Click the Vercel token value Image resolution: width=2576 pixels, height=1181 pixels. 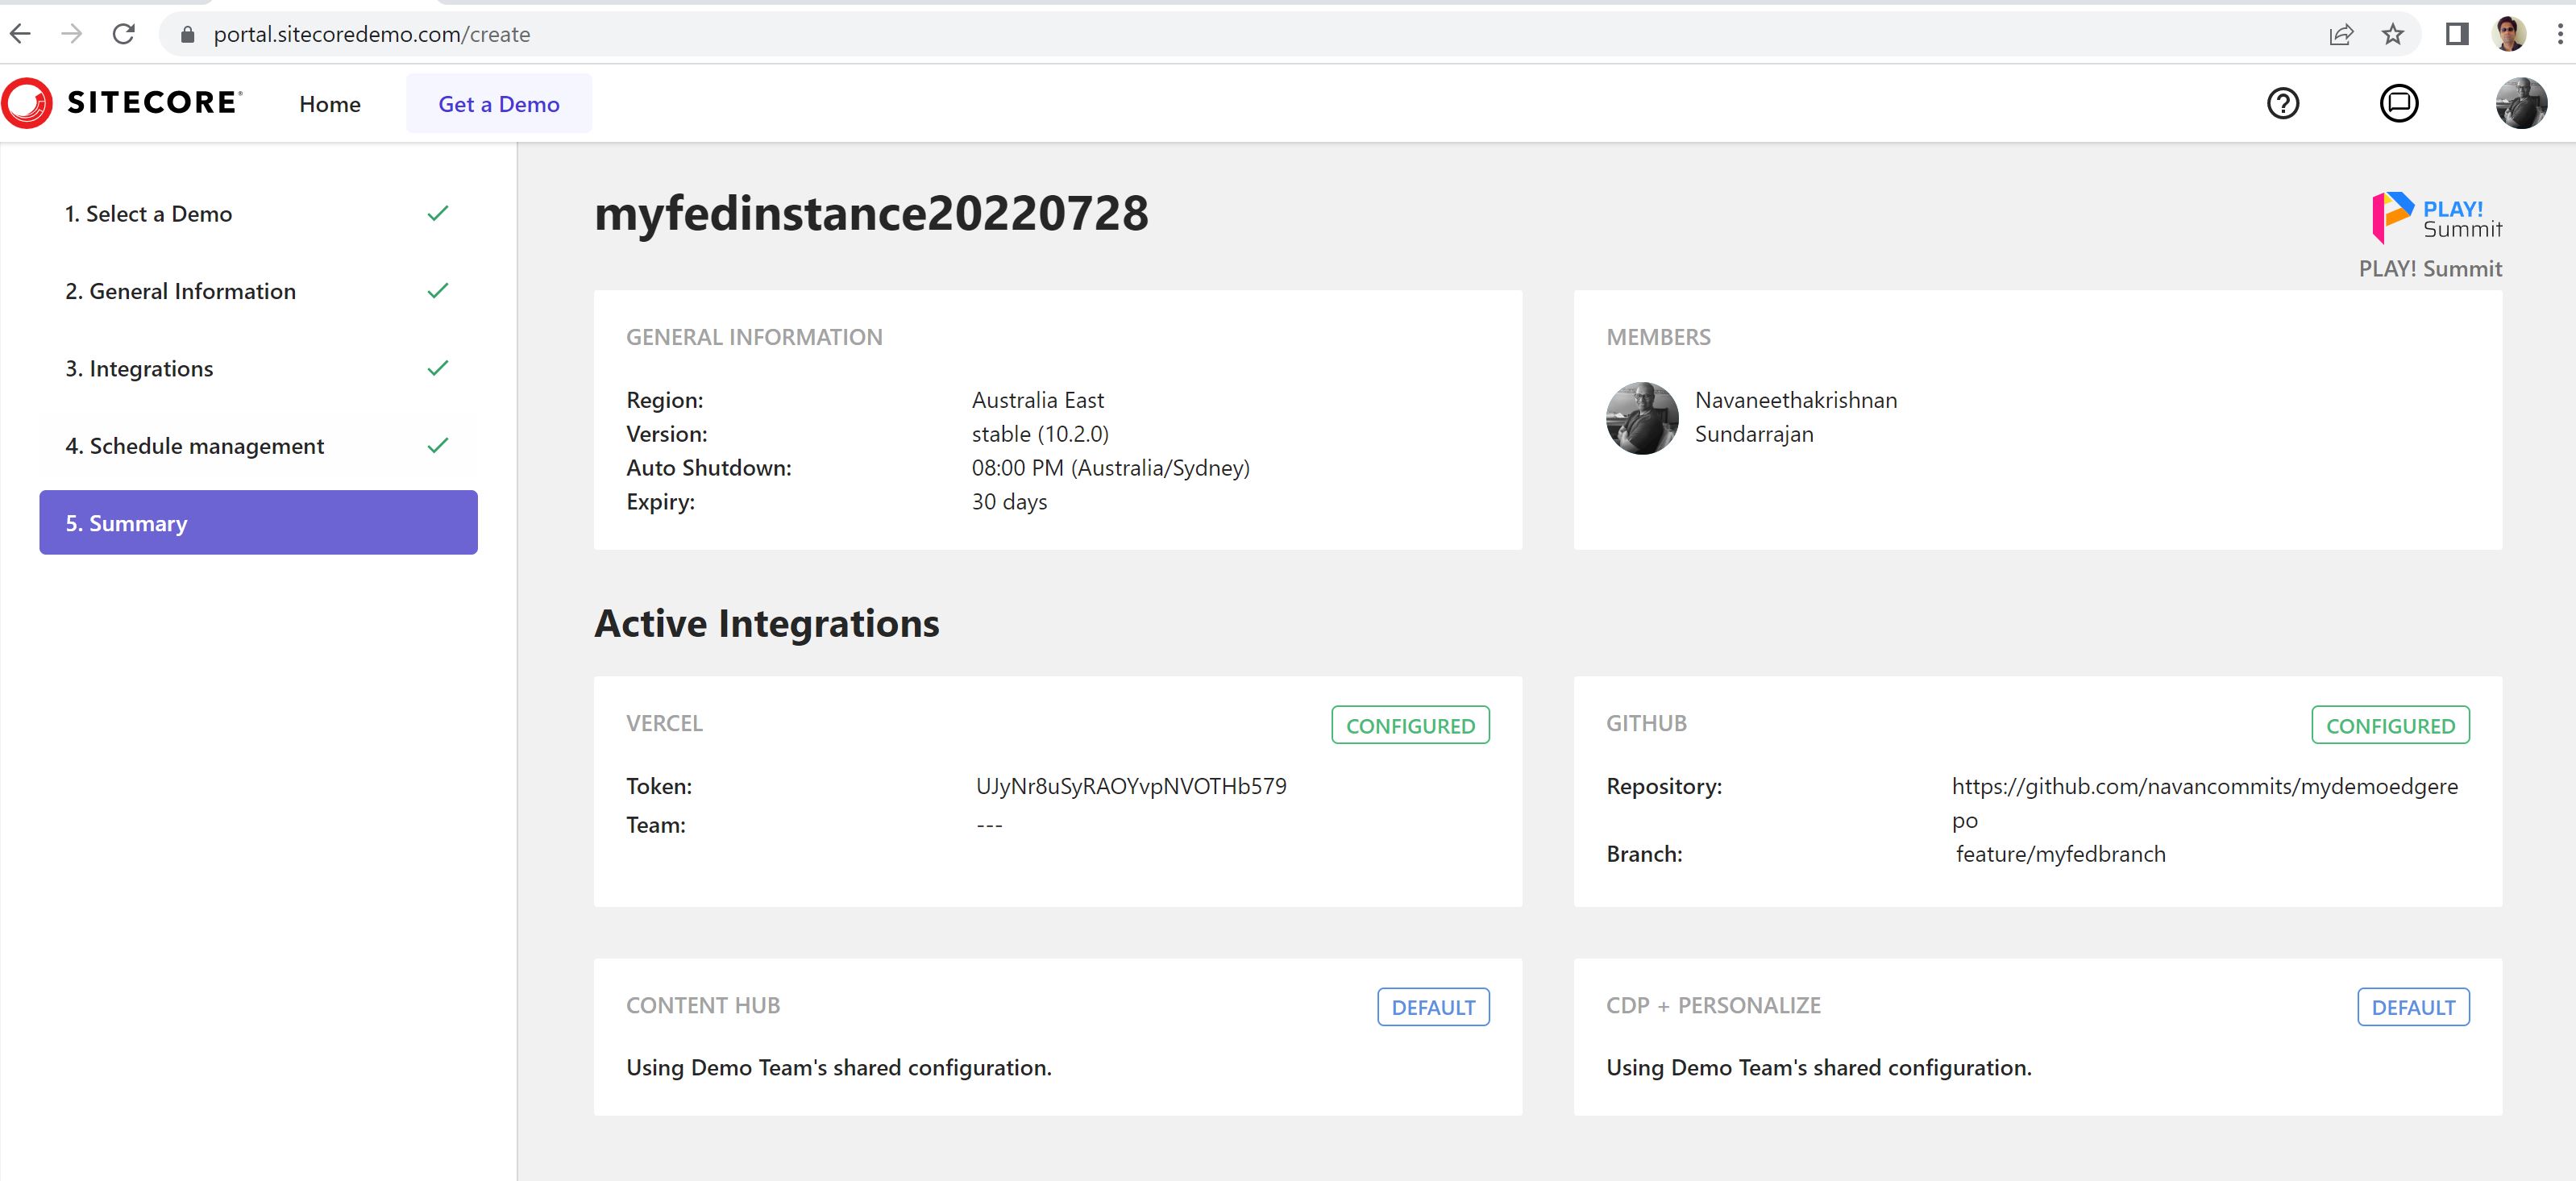pos(1131,786)
